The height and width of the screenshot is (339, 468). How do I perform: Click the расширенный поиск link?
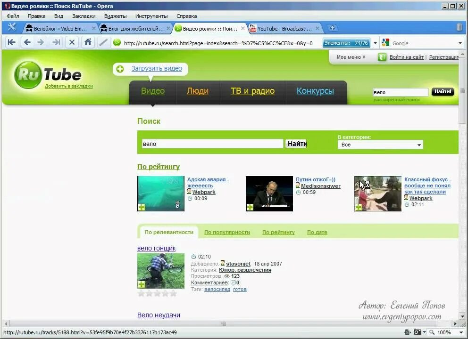coord(397,100)
